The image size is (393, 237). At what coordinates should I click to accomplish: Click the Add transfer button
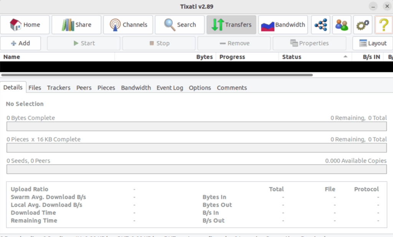pyautogui.click(x=21, y=43)
